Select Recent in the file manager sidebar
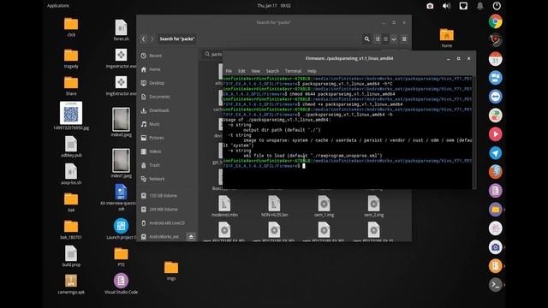This screenshot has width=548, height=308. (x=168, y=56)
